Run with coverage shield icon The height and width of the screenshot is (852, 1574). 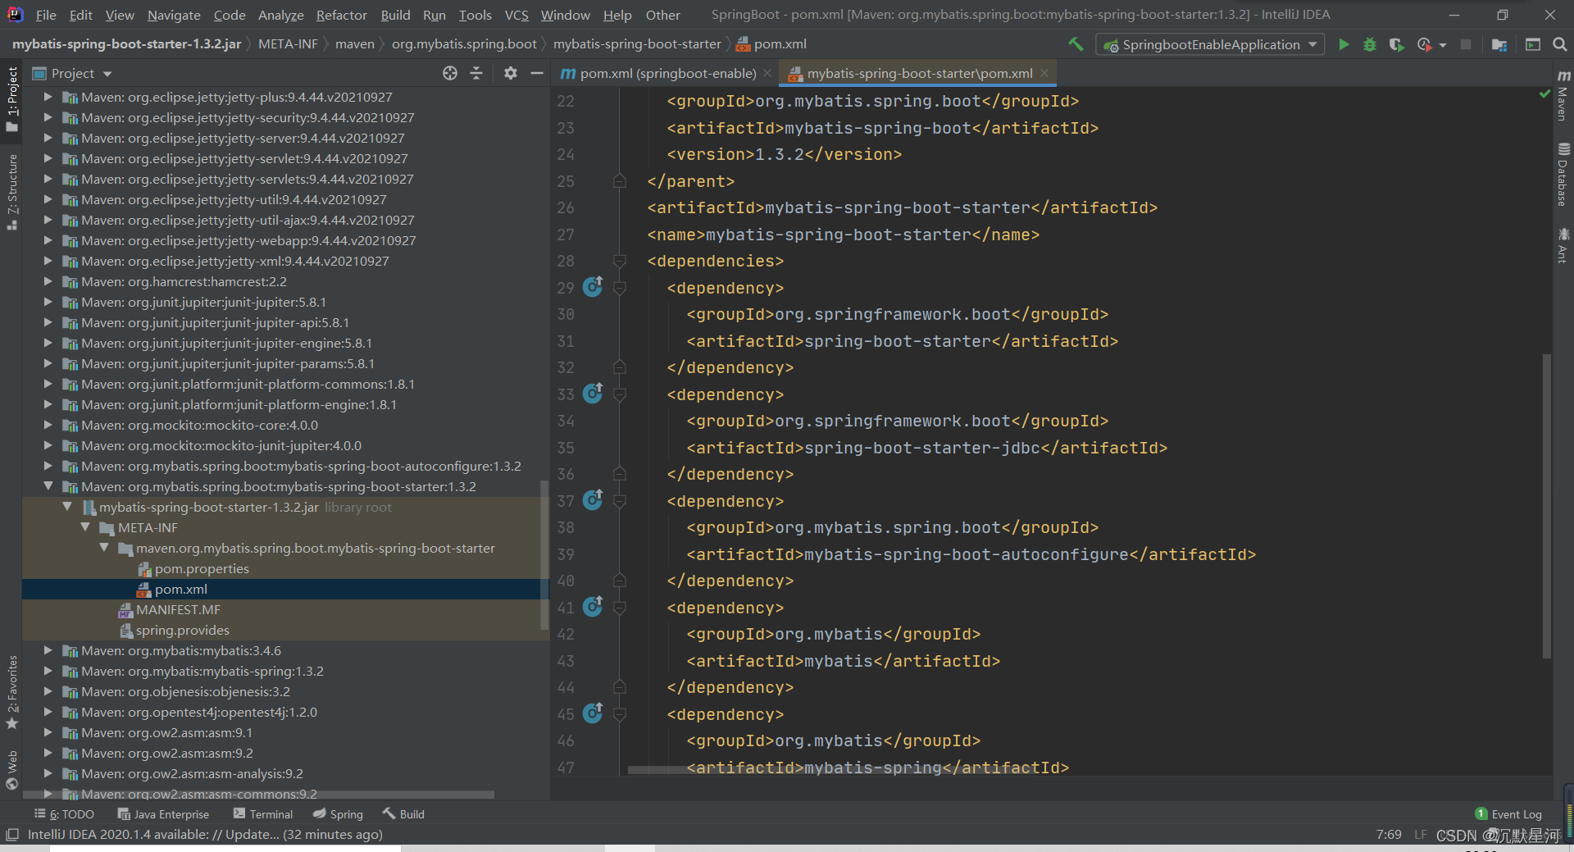[1396, 44]
